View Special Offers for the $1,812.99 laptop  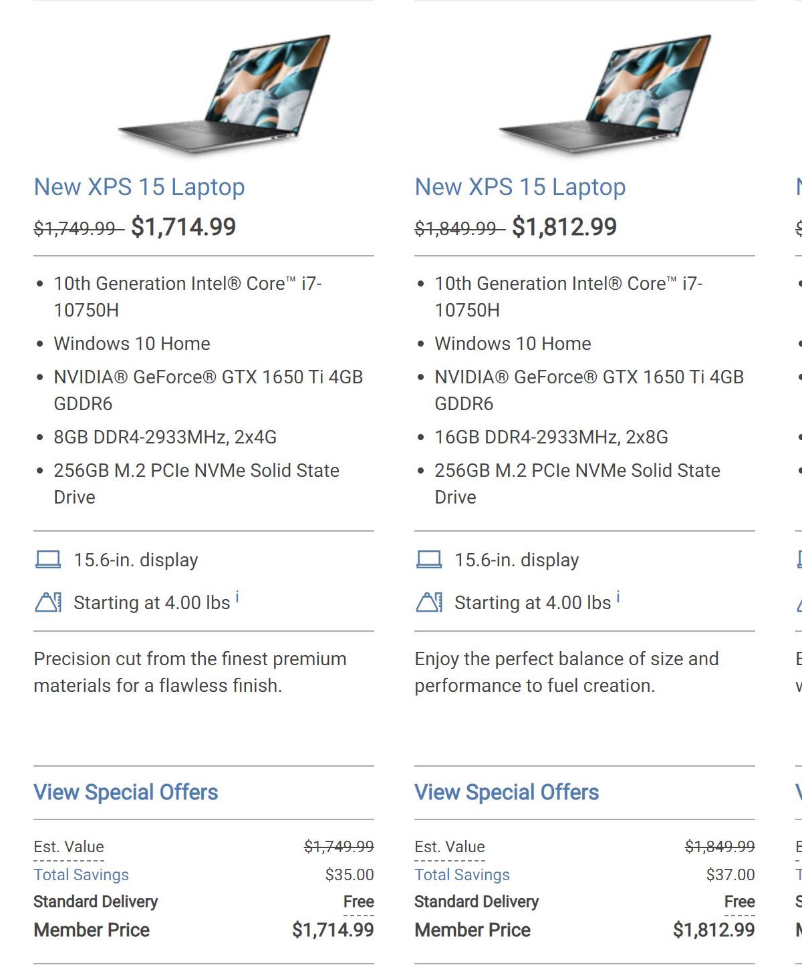pos(507,793)
